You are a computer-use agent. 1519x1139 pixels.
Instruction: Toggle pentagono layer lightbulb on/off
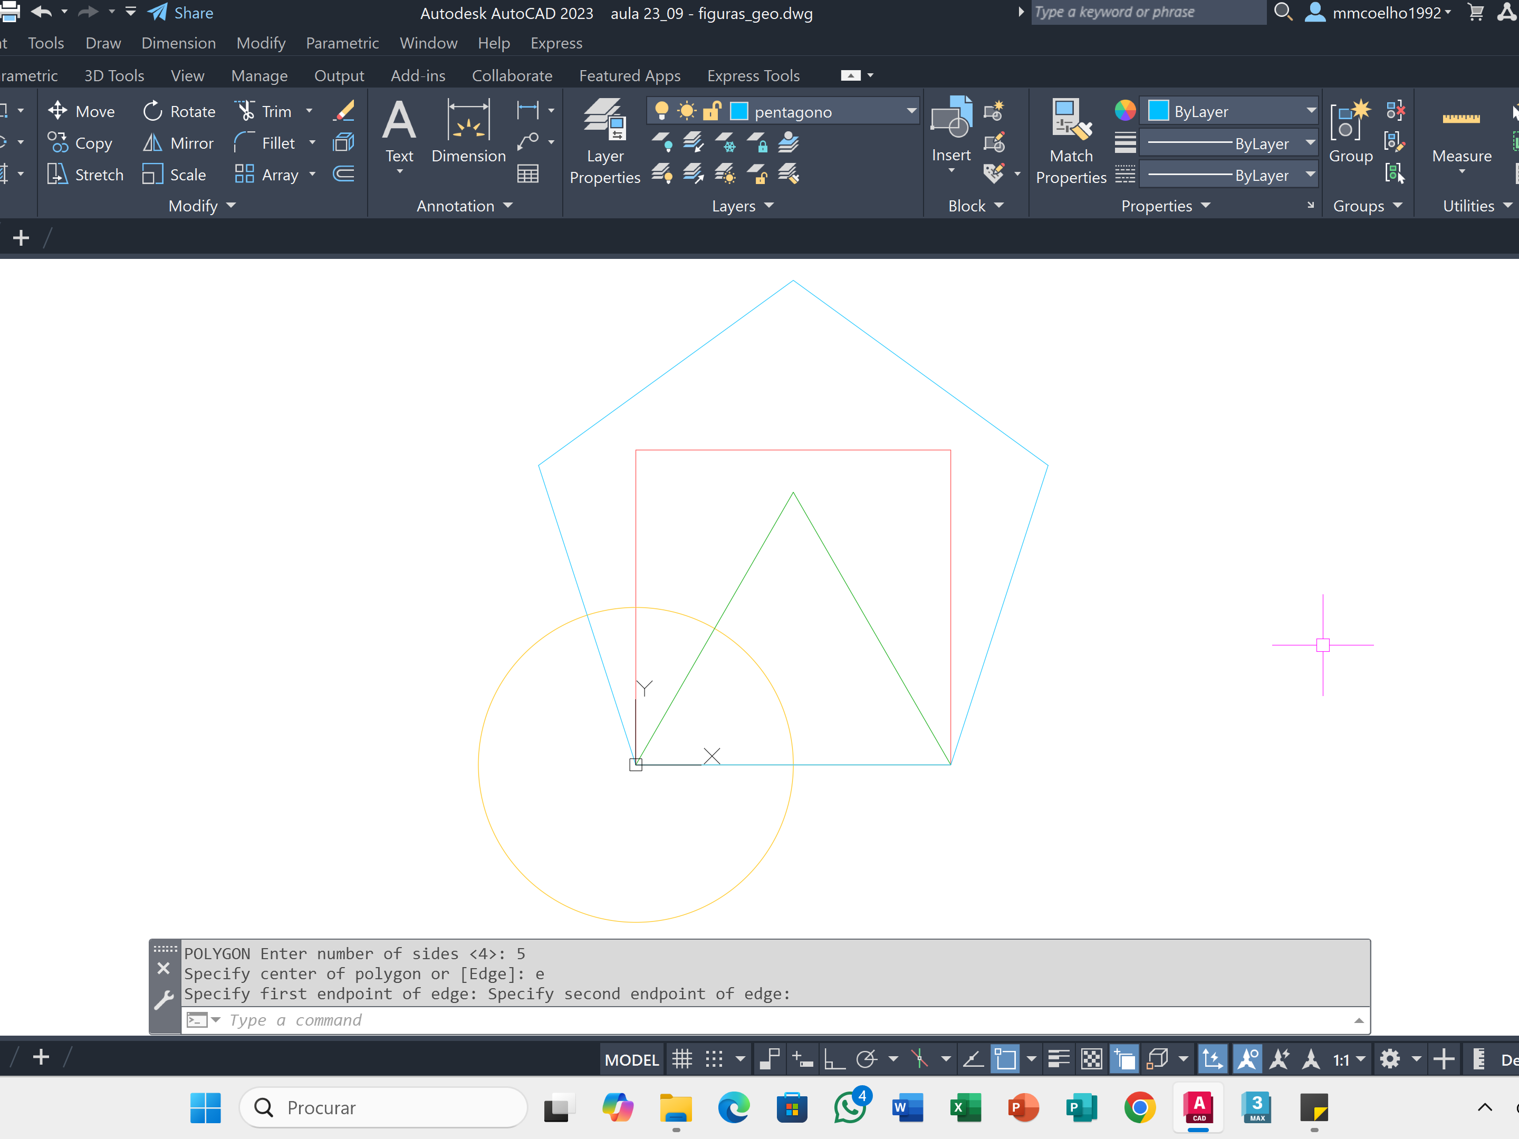[x=661, y=111]
